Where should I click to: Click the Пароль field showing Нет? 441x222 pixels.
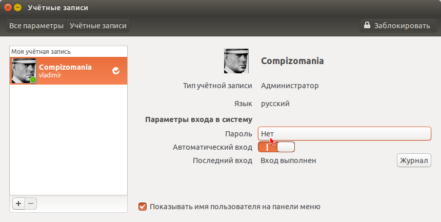(x=345, y=134)
